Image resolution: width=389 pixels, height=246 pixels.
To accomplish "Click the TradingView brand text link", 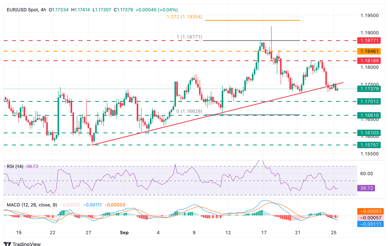I will tap(27, 244).
